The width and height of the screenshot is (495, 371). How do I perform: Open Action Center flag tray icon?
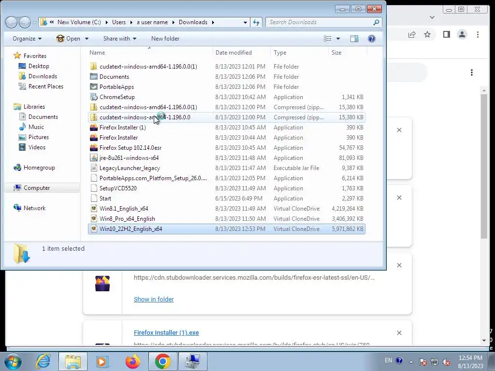423,362
